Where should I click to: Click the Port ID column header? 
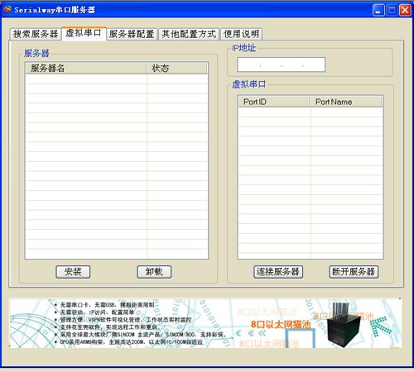pyautogui.click(x=274, y=102)
